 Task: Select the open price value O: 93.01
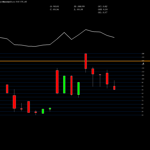54,7
